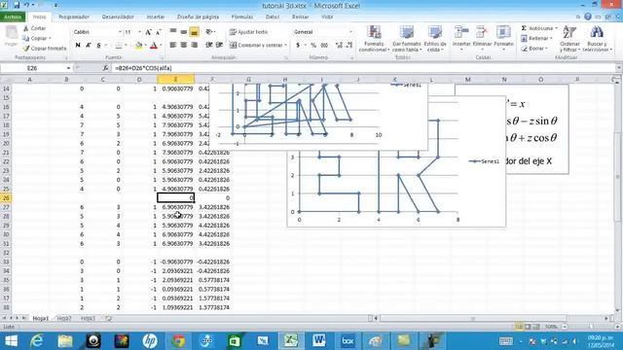Viewport: 623px width, 350px height.
Task: Open Internet Explorer from taskbar
Action: tap(37, 341)
